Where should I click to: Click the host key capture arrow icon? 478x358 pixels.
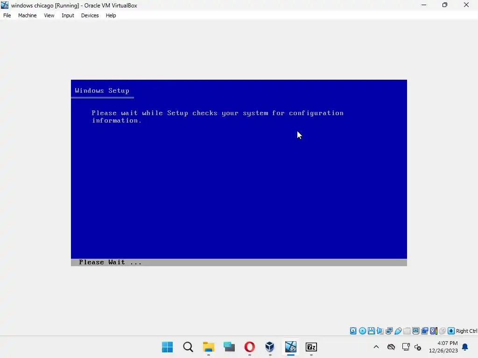[x=451, y=331]
